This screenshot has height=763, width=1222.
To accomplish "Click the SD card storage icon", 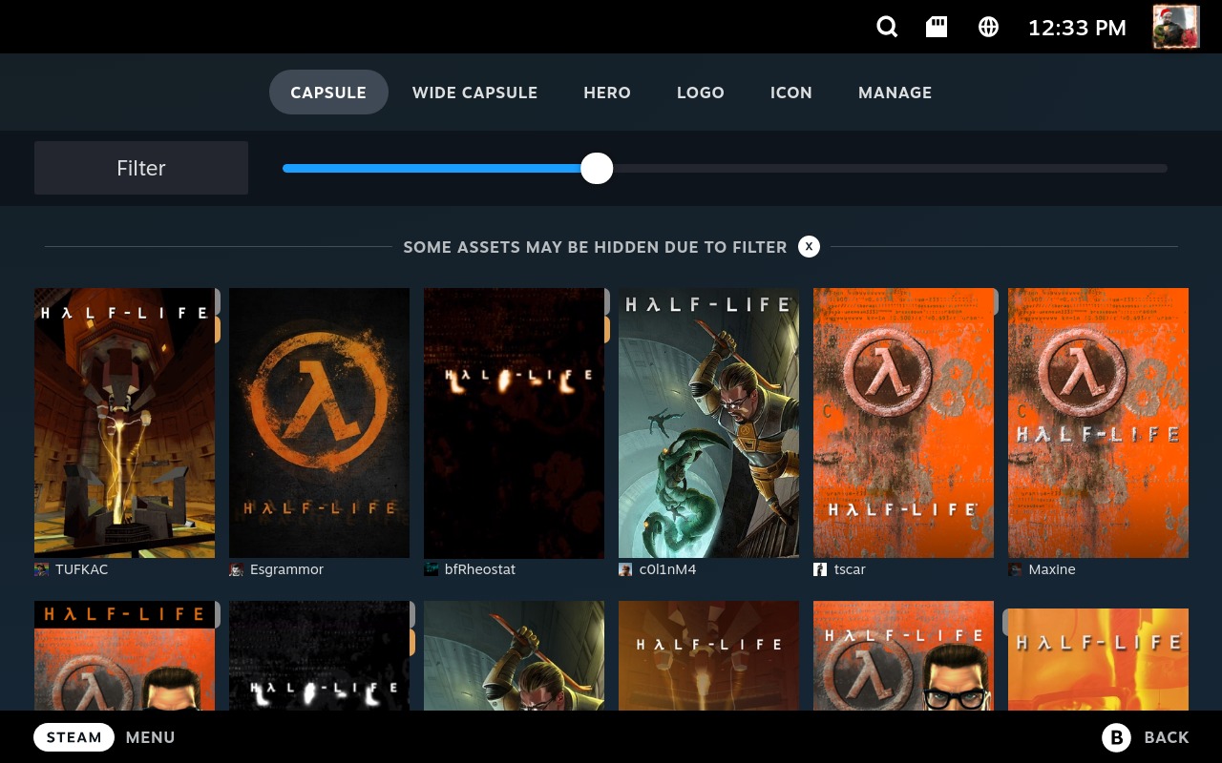I will (937, 27).
